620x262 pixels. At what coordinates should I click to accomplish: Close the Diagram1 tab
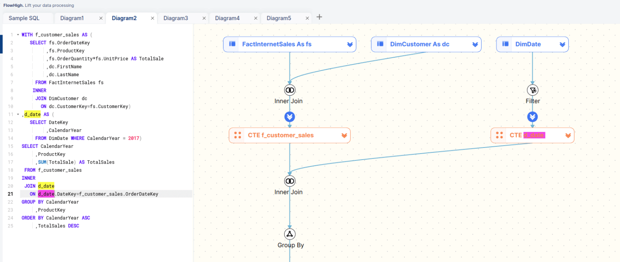pos(101,19)
